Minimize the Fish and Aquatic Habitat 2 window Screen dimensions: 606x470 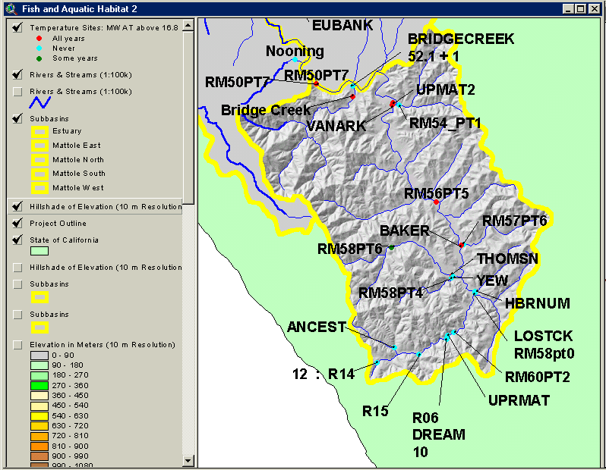[x=568, y=9]
